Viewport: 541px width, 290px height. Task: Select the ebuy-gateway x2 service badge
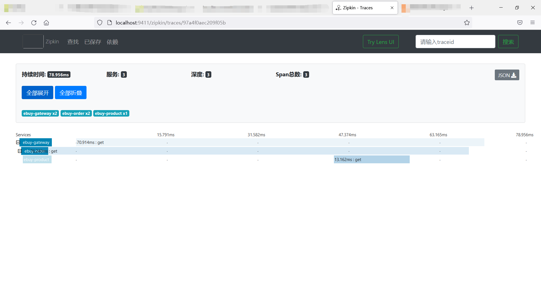point(40,113)
